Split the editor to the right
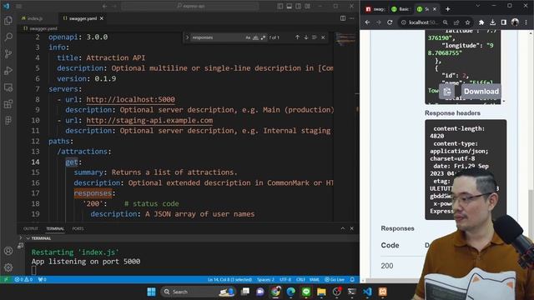The width and height of the screenshot is (534, 300). pyautogui.click(x=343, y=18)
